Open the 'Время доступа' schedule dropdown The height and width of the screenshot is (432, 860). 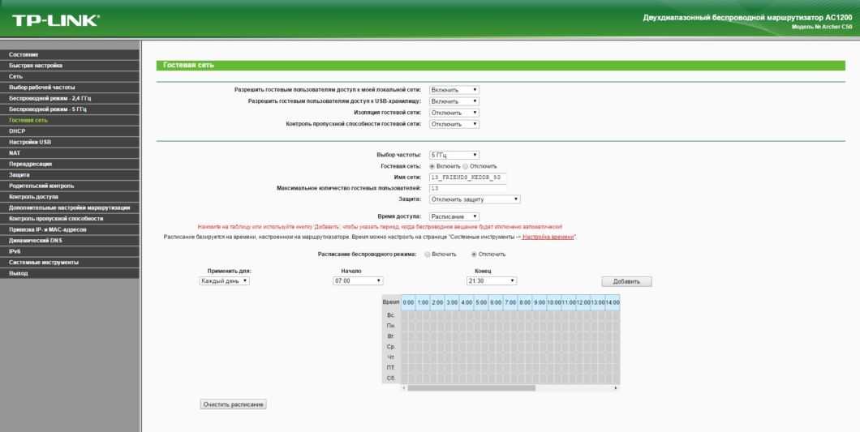point(454,216)
